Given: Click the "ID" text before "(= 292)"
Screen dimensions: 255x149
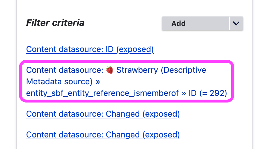Looking at the screenshot, I should click(x=193, y=93).
